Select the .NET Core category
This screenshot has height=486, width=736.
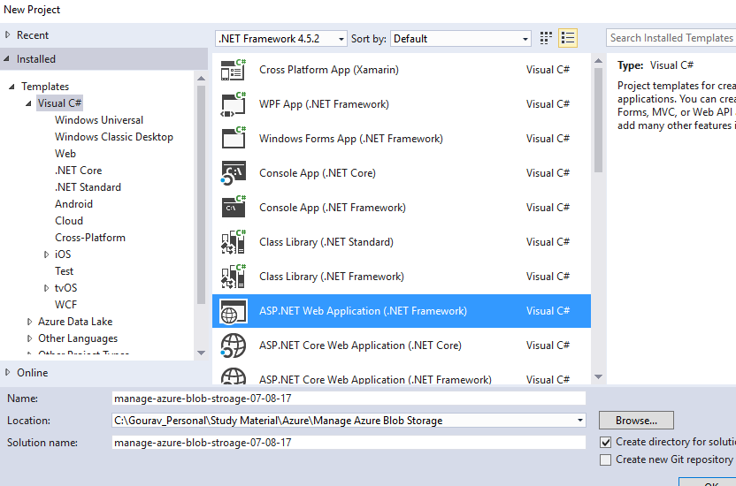(79, 171)
